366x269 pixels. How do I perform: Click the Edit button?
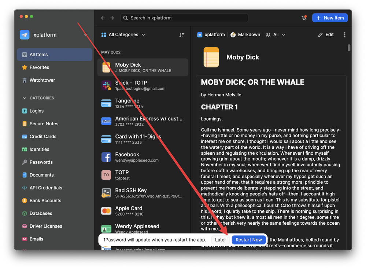click(x=326, y=35)
